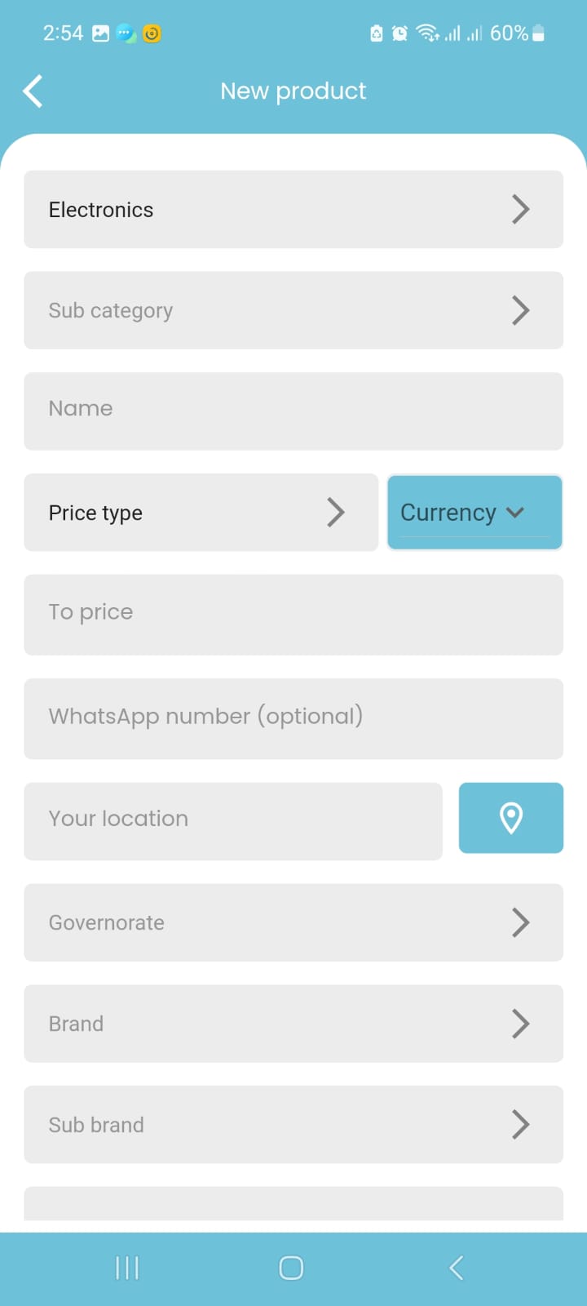Image resolution: width=587 pixels, height=1306 pixels.
Task: Open the Currency dropdown
Action: click(x=474, y=513)
